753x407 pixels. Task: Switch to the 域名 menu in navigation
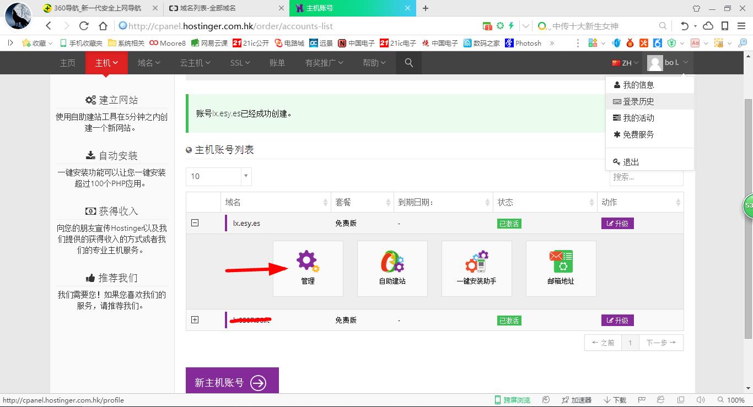[147, 63]
